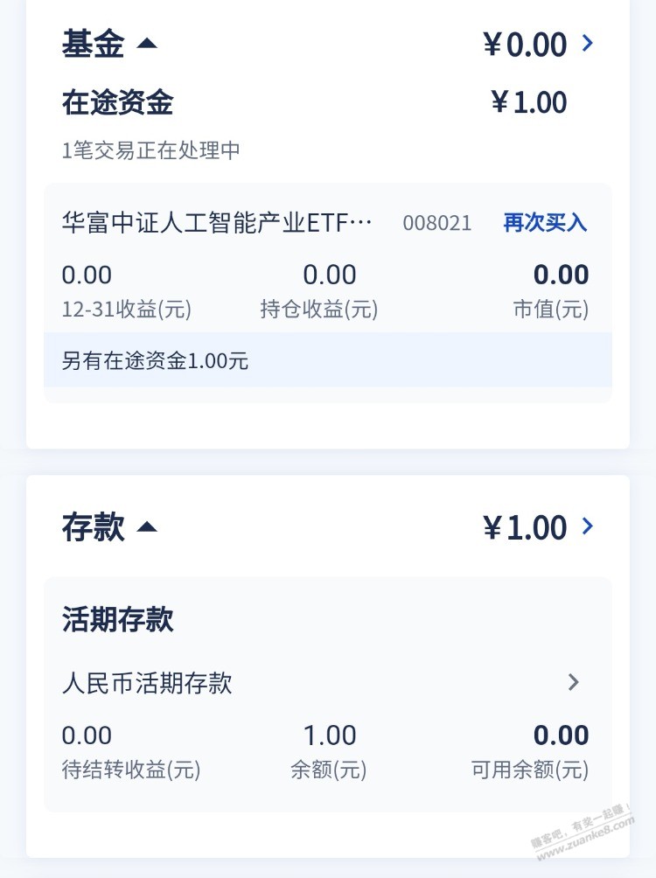Image resolution: width=656 pixels, height=878 pixels.
Task: Tap 基金 total ¥0.00 amount
Action: pyautogui.click(x=525, y=44)
